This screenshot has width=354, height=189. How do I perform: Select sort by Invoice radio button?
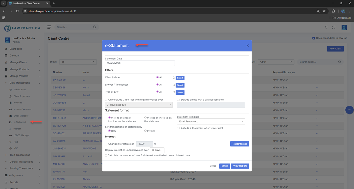145,131
